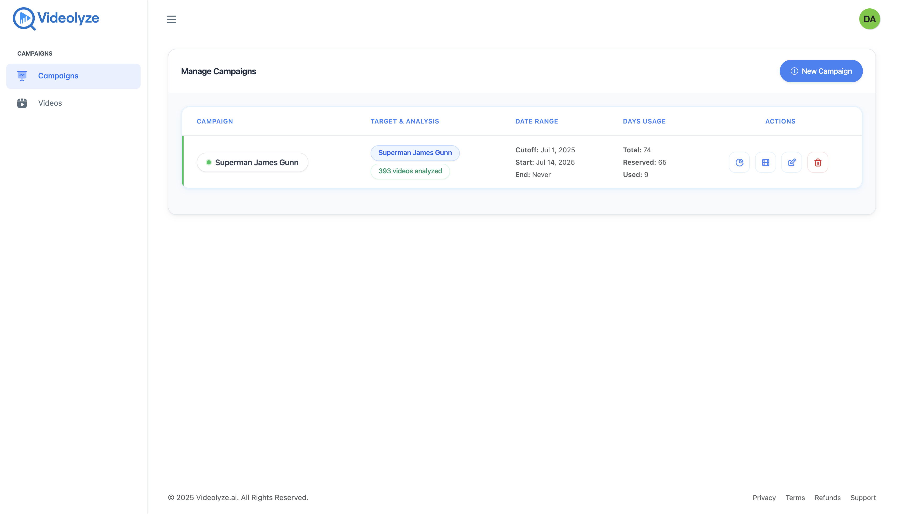Image resolution: width=897 pixels, height=514 pixels.
Task: Click the blue Superman James Gunn target tag
Action: pos(415,153)
